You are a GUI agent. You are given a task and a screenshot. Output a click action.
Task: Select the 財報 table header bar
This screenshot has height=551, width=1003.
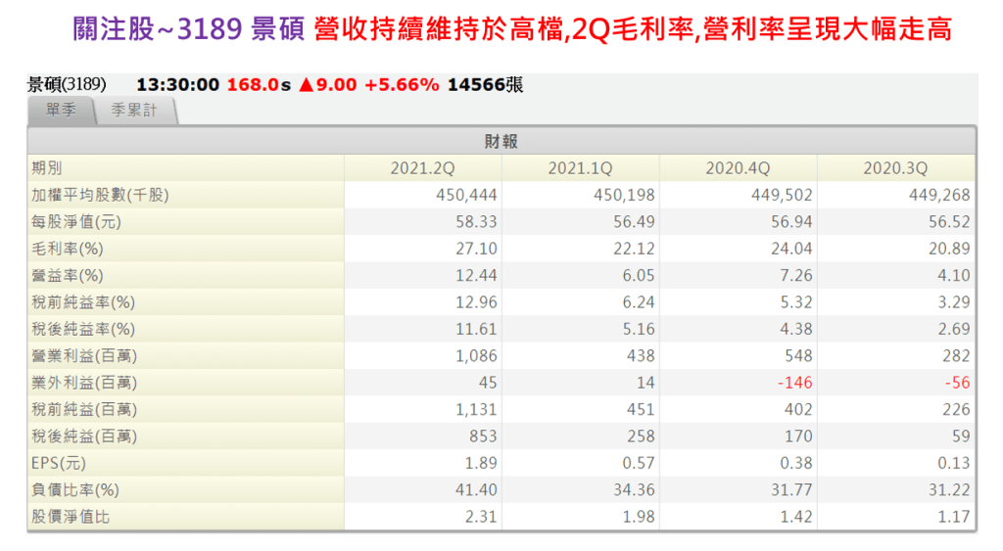click(501, 142)
